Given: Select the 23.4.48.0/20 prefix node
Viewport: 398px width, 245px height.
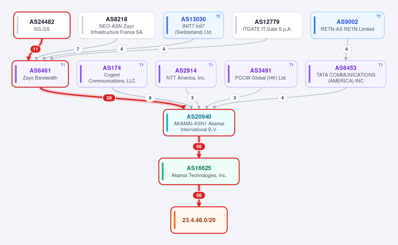Looking at the screenshot, I should coord(199,220).
